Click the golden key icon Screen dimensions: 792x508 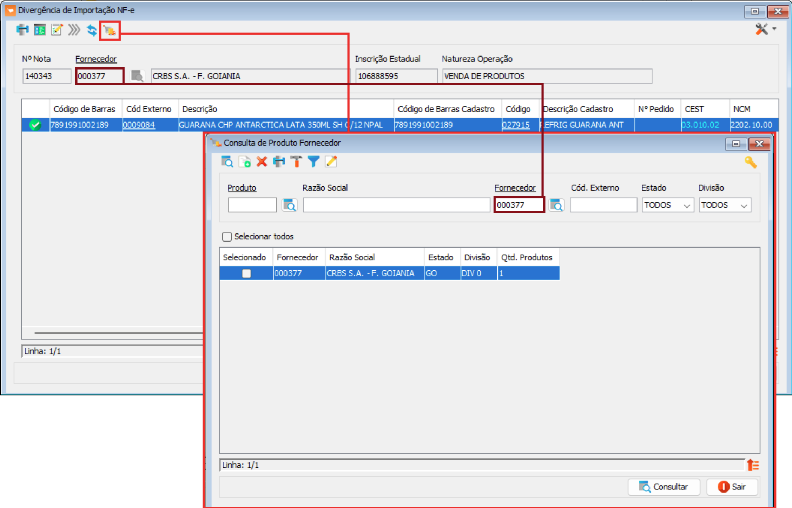coord(750,162)
